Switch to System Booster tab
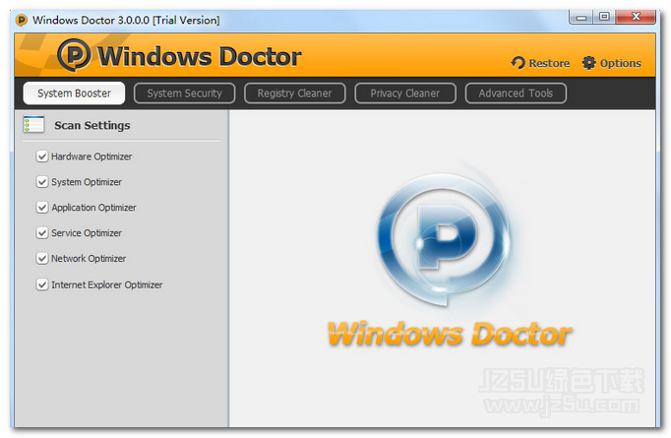 tap(74, 94)
